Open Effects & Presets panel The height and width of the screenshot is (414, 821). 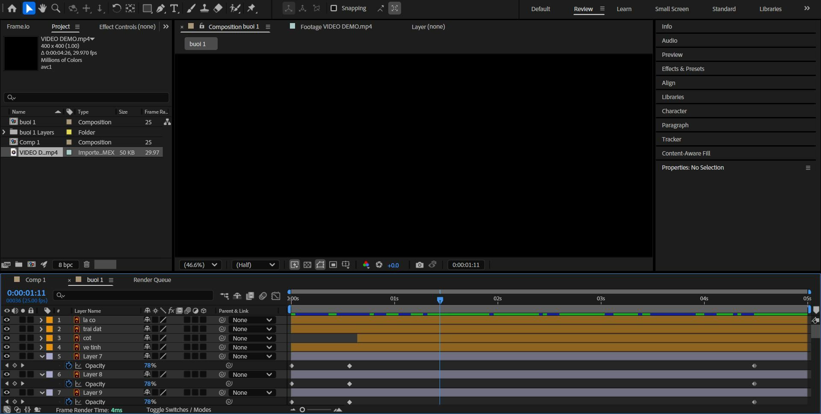[x=683, y=69]
